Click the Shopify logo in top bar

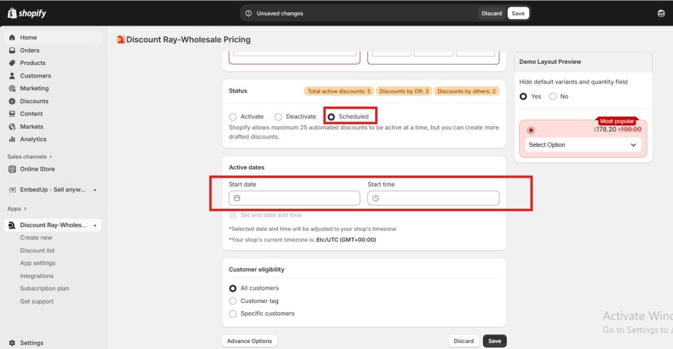click(27, 13)
